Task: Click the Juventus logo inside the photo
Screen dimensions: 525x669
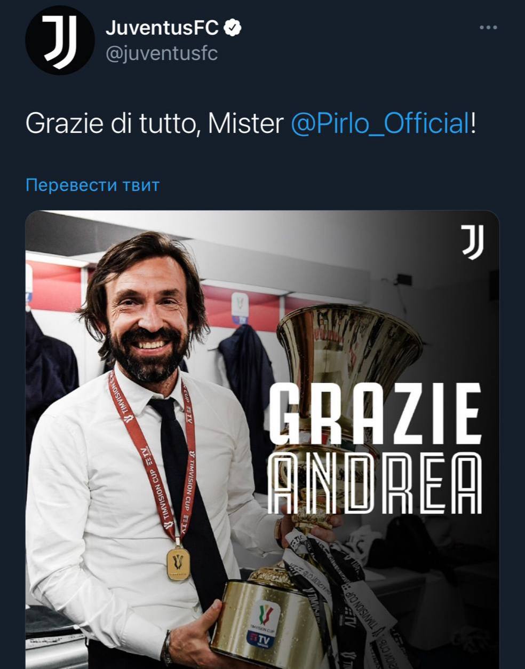Action: pyautogui.click(x=472, y=241)
